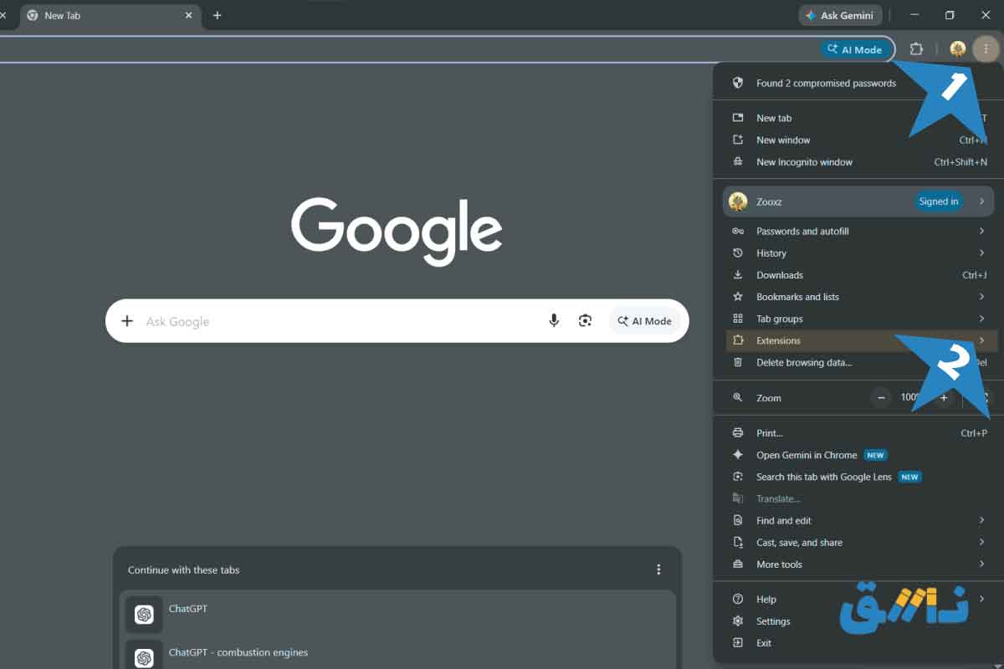Expand the Tab groups submenu arrow
This screenshot has height=669, width=1004.
click(x=981, y=319)
